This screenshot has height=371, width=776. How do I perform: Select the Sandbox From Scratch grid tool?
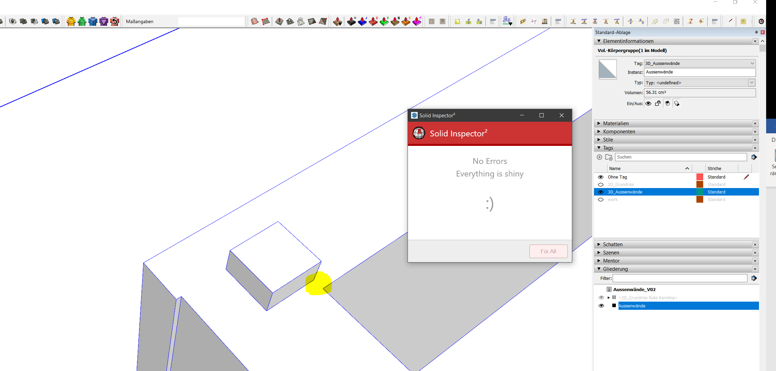click(266, 21)
